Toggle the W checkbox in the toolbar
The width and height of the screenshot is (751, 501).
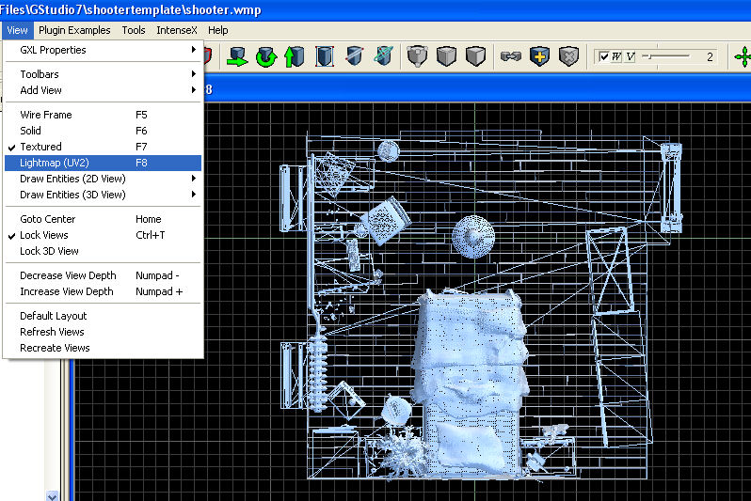tap(605, 57)
